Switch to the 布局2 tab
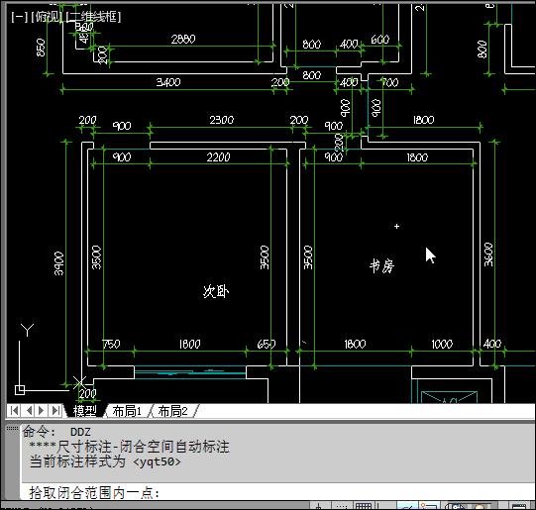This screenshot has height=510, width=536. click(x=172, y=411)
